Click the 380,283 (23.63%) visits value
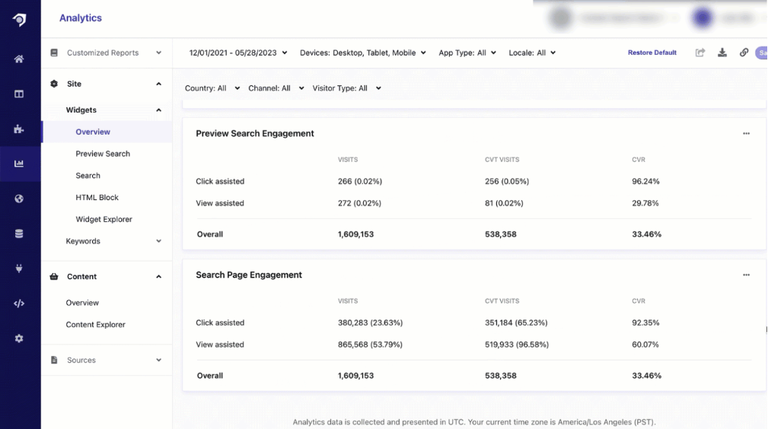The image size is (768, 429). click(x=370, y=323)
